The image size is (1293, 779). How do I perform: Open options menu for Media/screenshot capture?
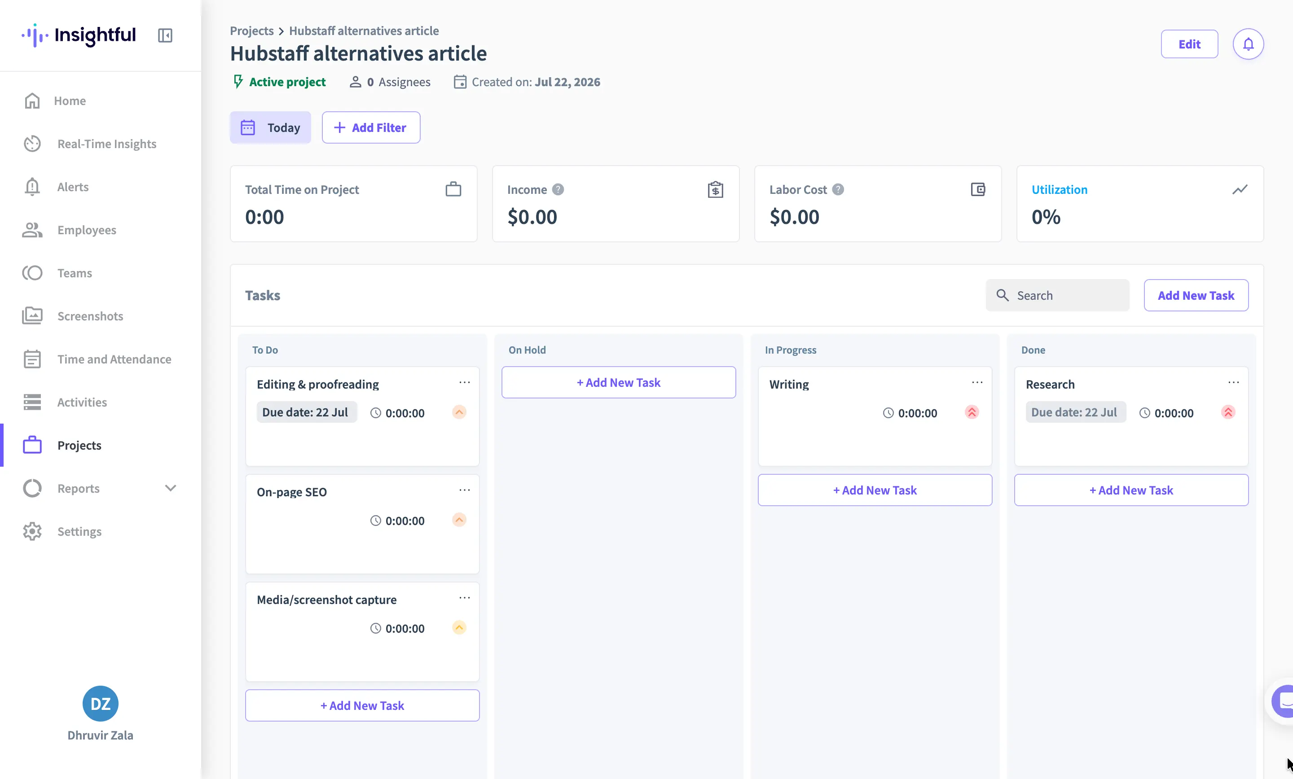[x=464, y=598]
